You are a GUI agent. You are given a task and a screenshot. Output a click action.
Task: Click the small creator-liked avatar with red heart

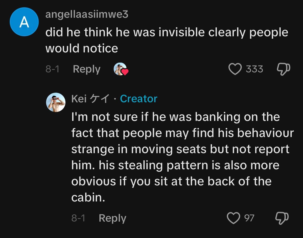point(120,69)
